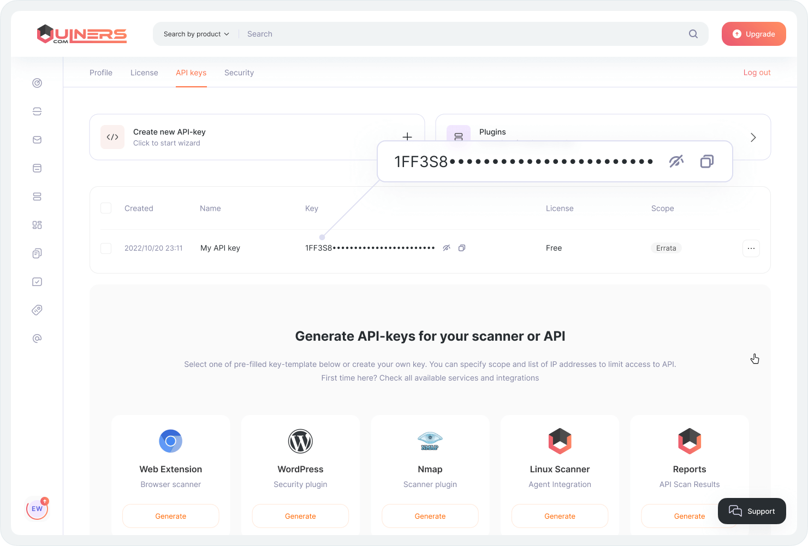808x546 pixels.
Task: Switch to the Security tab
Action: tap(239, 73)
